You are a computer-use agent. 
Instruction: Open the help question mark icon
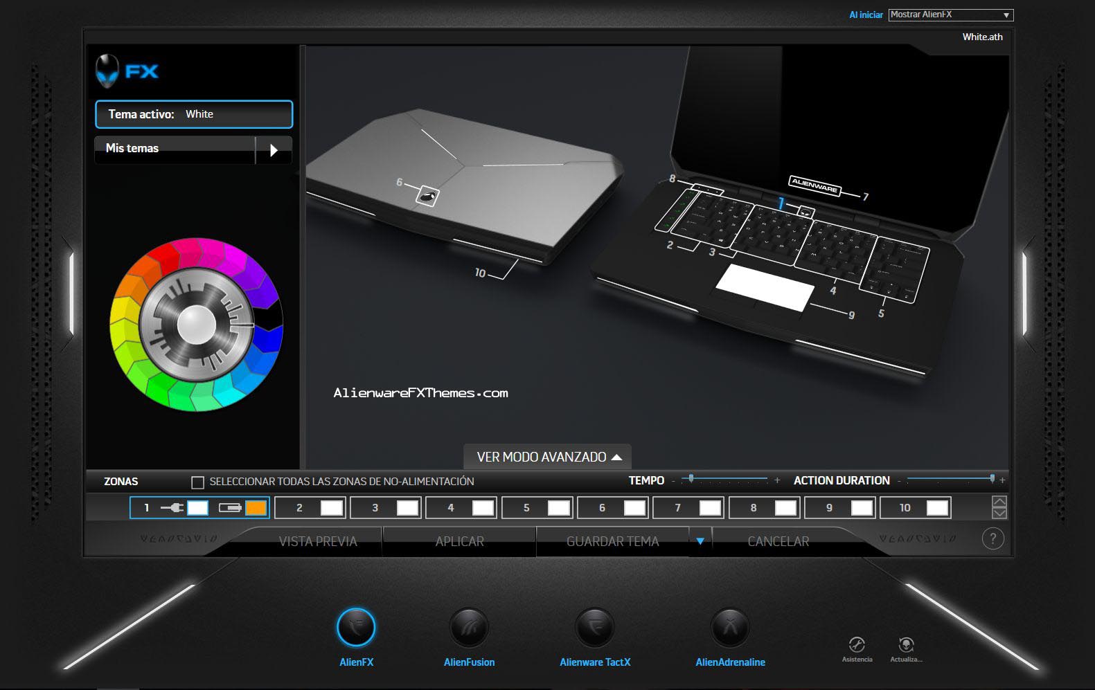point(992,538)
